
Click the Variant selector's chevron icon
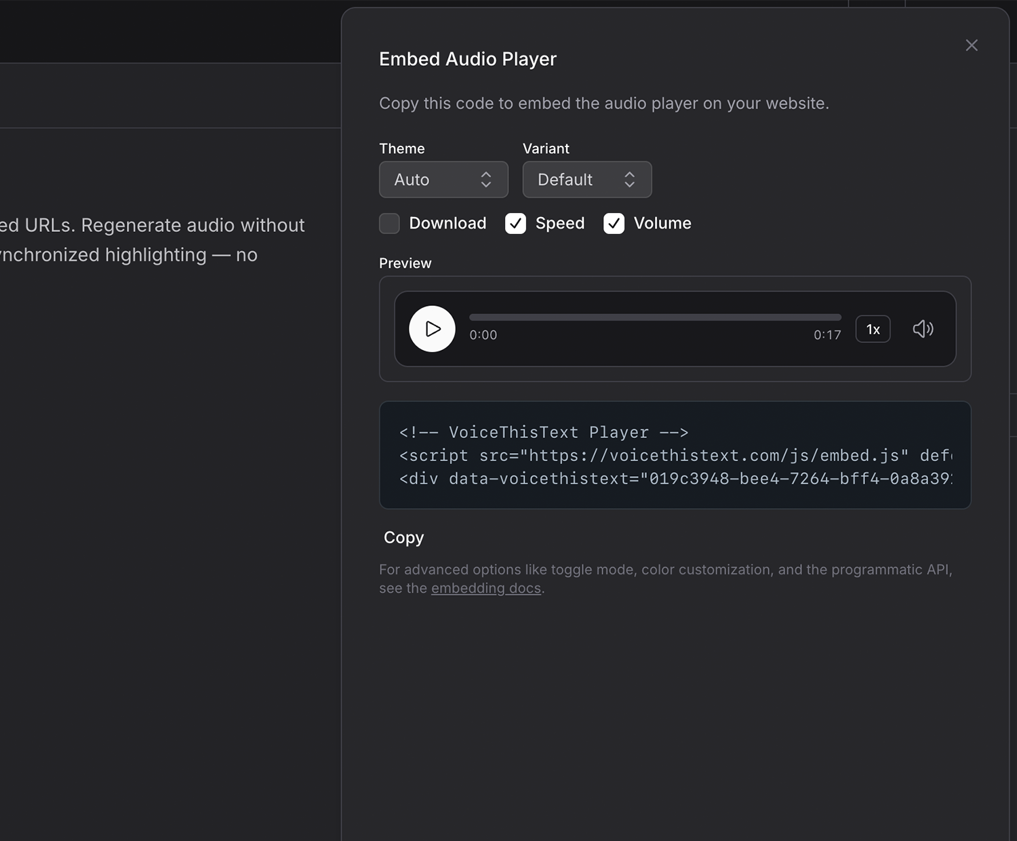630,180
